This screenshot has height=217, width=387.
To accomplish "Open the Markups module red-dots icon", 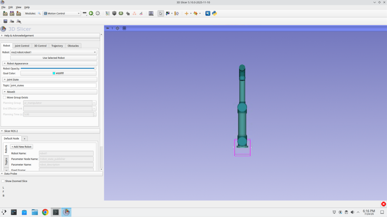I will click(x=134, y=13).
